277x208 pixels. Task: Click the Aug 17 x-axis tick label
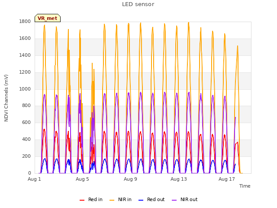click(x=226, y=179)
